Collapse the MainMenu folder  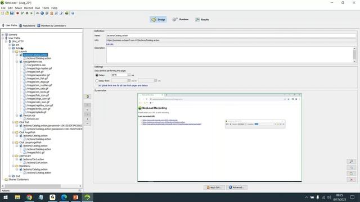13,166
